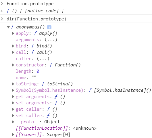The width and height of the screenshot is (152, 138).
Task: Expand the __proto__ Object entry
Action: pyautogui.click(x=13, y=122)
